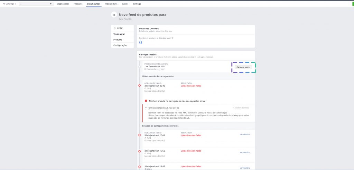
Task: Click the timeline marker for 31 de janeiro 20:43
Action: 139,86
